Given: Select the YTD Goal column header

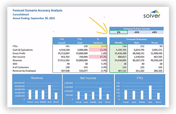Looking at the screenshot, I should tap(80, 41).
